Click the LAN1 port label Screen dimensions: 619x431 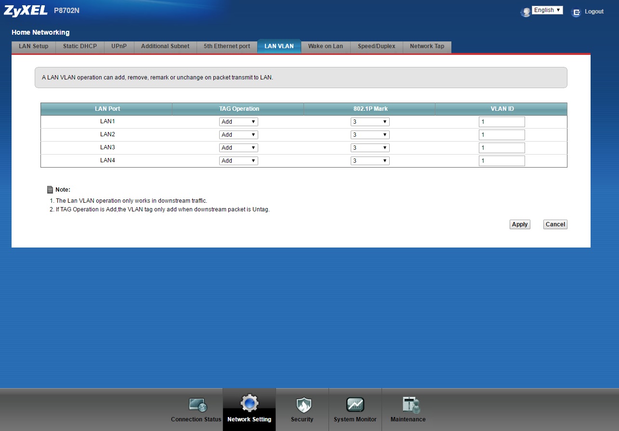coord(107,121)
